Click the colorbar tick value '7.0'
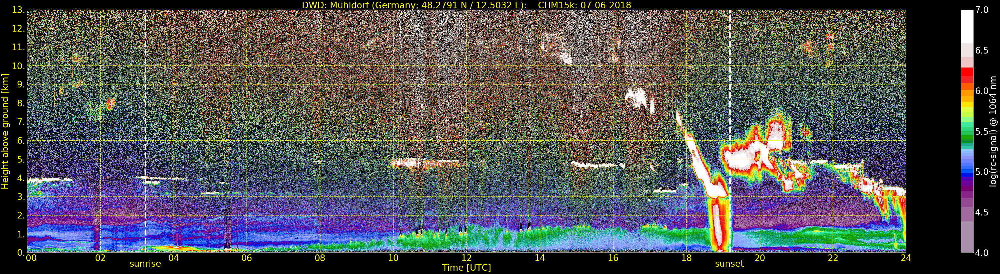The height and width of the screenshot is (274, 1000). [x=981, y=10]
